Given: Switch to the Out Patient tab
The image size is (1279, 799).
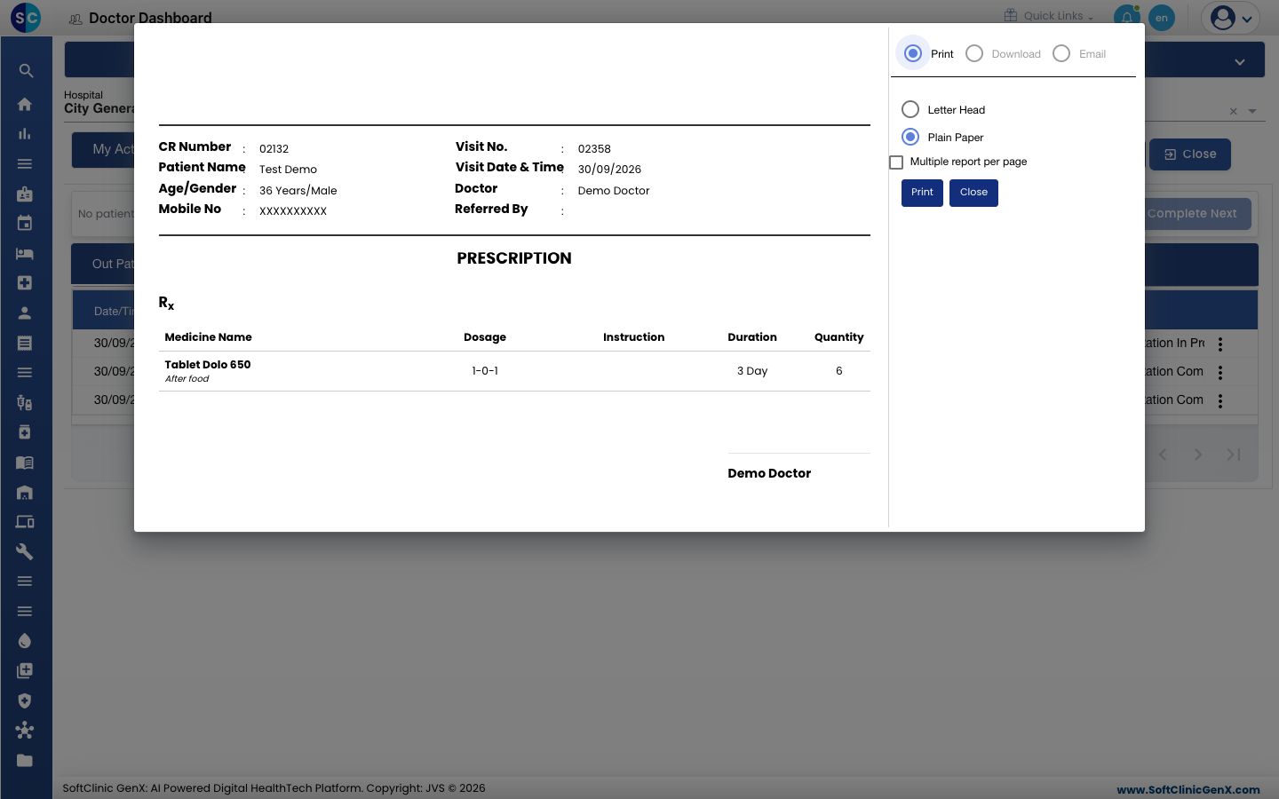Looking at the screenshot, I should (103, 264).
